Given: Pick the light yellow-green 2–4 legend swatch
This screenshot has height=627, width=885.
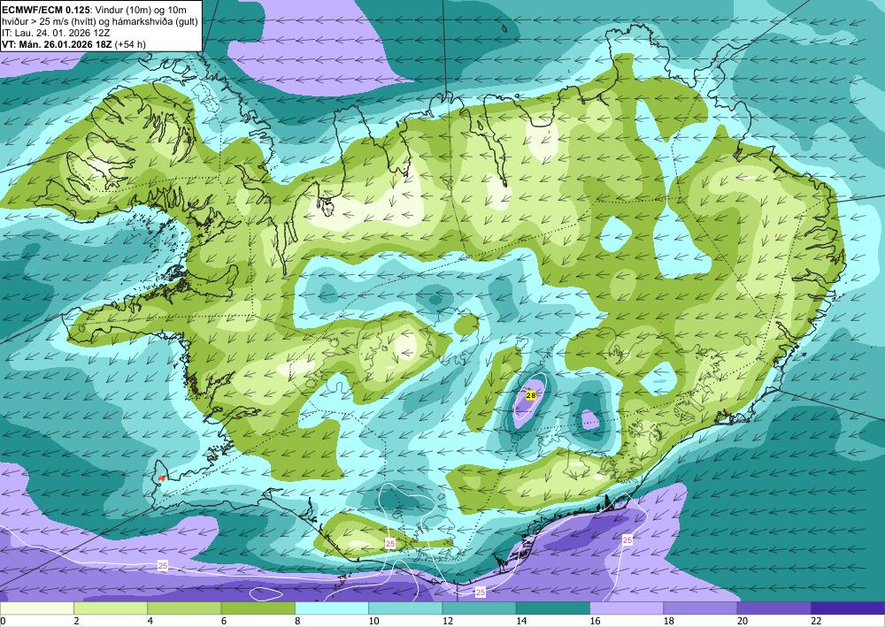Looking at the screenshot, I should pos(111,608).
